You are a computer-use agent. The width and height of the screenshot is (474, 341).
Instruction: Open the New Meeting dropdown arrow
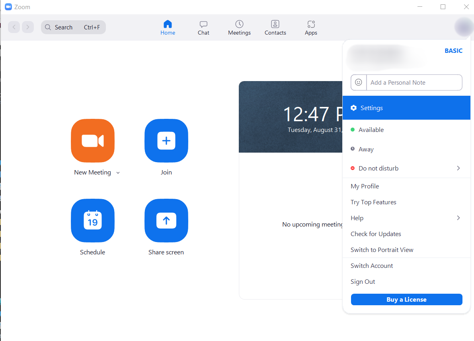coord(118,172)
